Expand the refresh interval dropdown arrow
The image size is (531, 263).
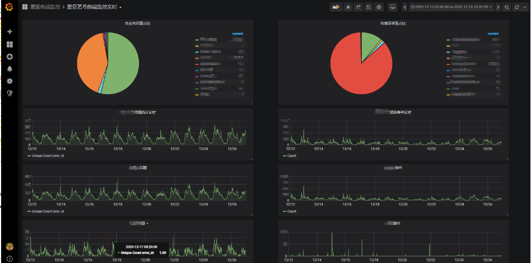point(524,7)
